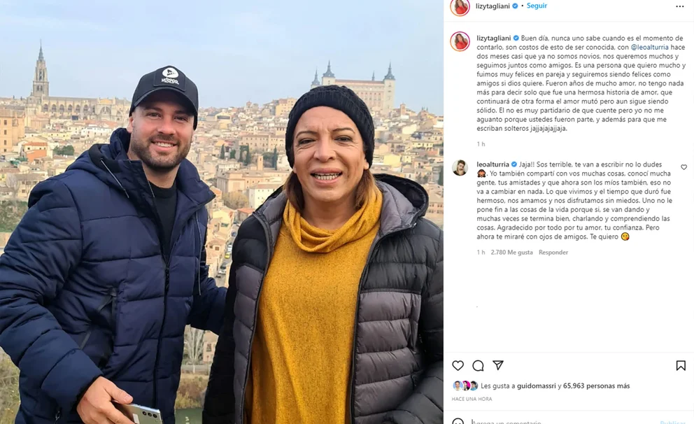Like leoalturria's comment with small heart
Viewport: 694px width, 424px height.
684,167
